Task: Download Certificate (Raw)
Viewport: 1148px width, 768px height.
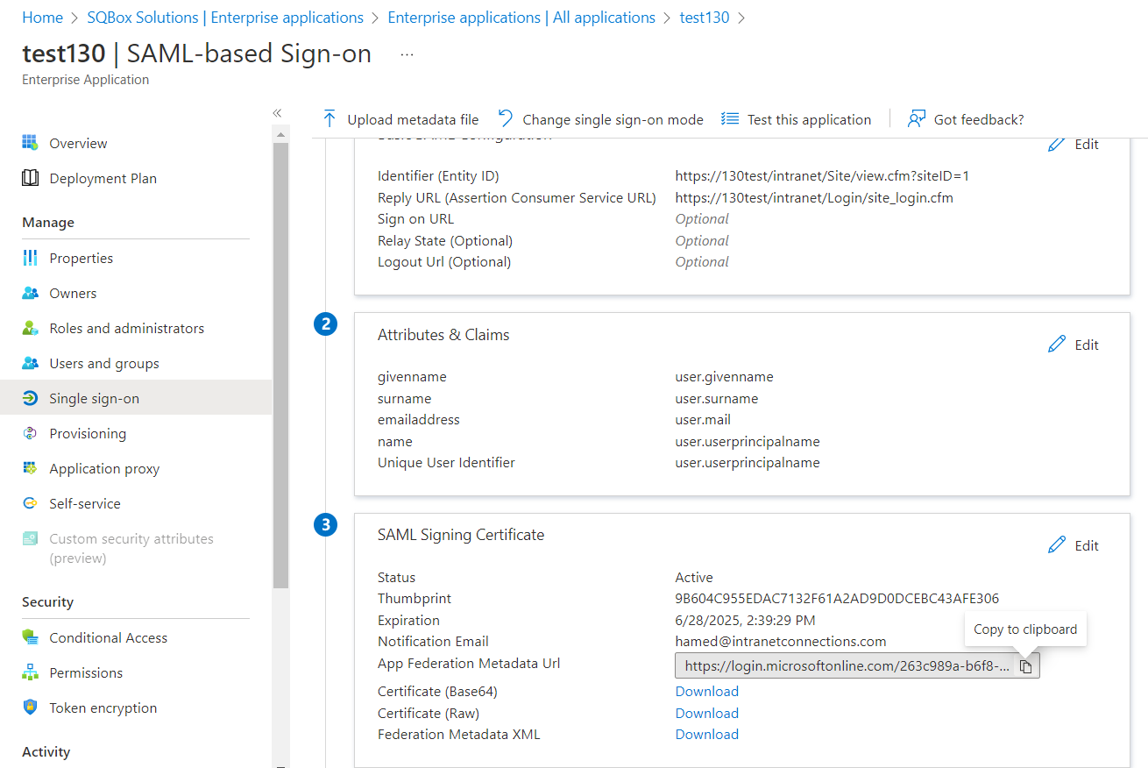Action: tap(706, 713)
